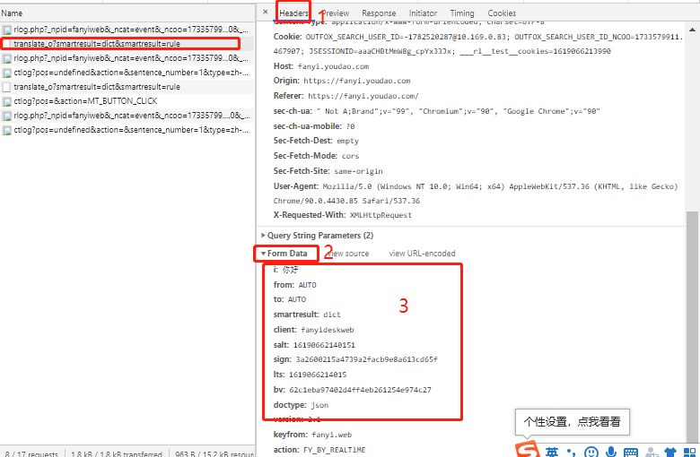Click the smartresult value dict

pos(332,315)
